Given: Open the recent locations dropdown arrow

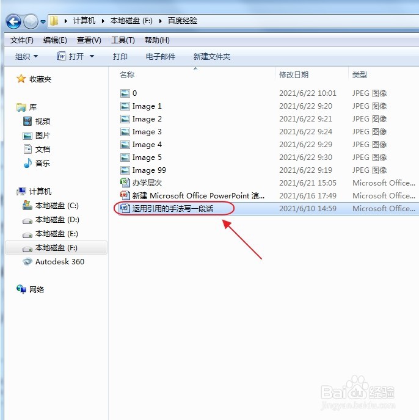Looking at the screenshot, I should point(43,21).
